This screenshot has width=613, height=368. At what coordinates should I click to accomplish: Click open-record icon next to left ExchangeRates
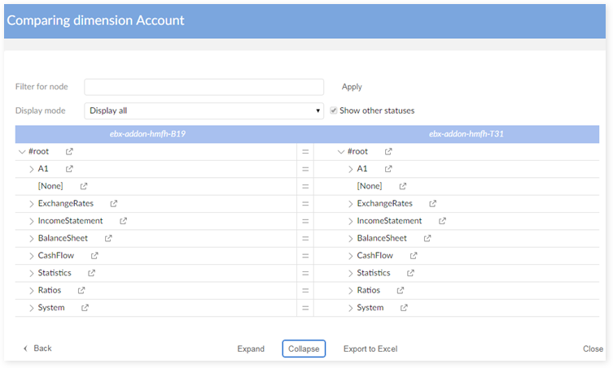pyautogui.click(x=114, y=203)
